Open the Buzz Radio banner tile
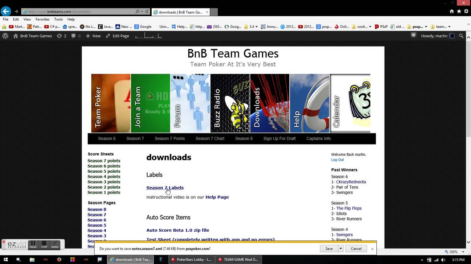Image resolution: width=471 pixels, height=264 pixels. [230, 103]
